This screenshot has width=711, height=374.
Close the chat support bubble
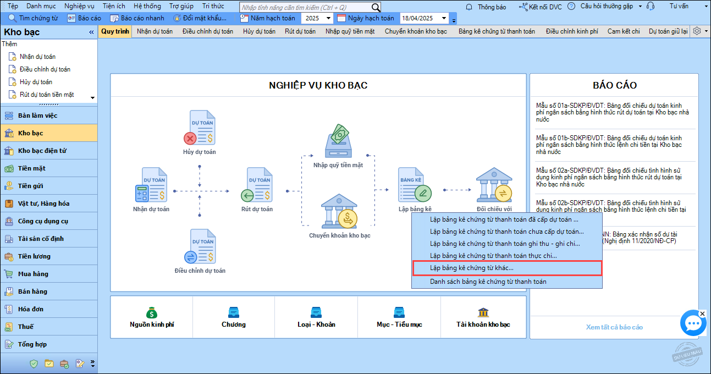(702, 313)
